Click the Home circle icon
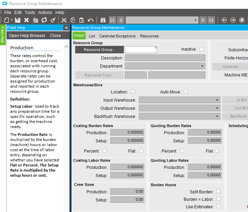The height and width of the screenshot is (212, 248). (242, 20)
